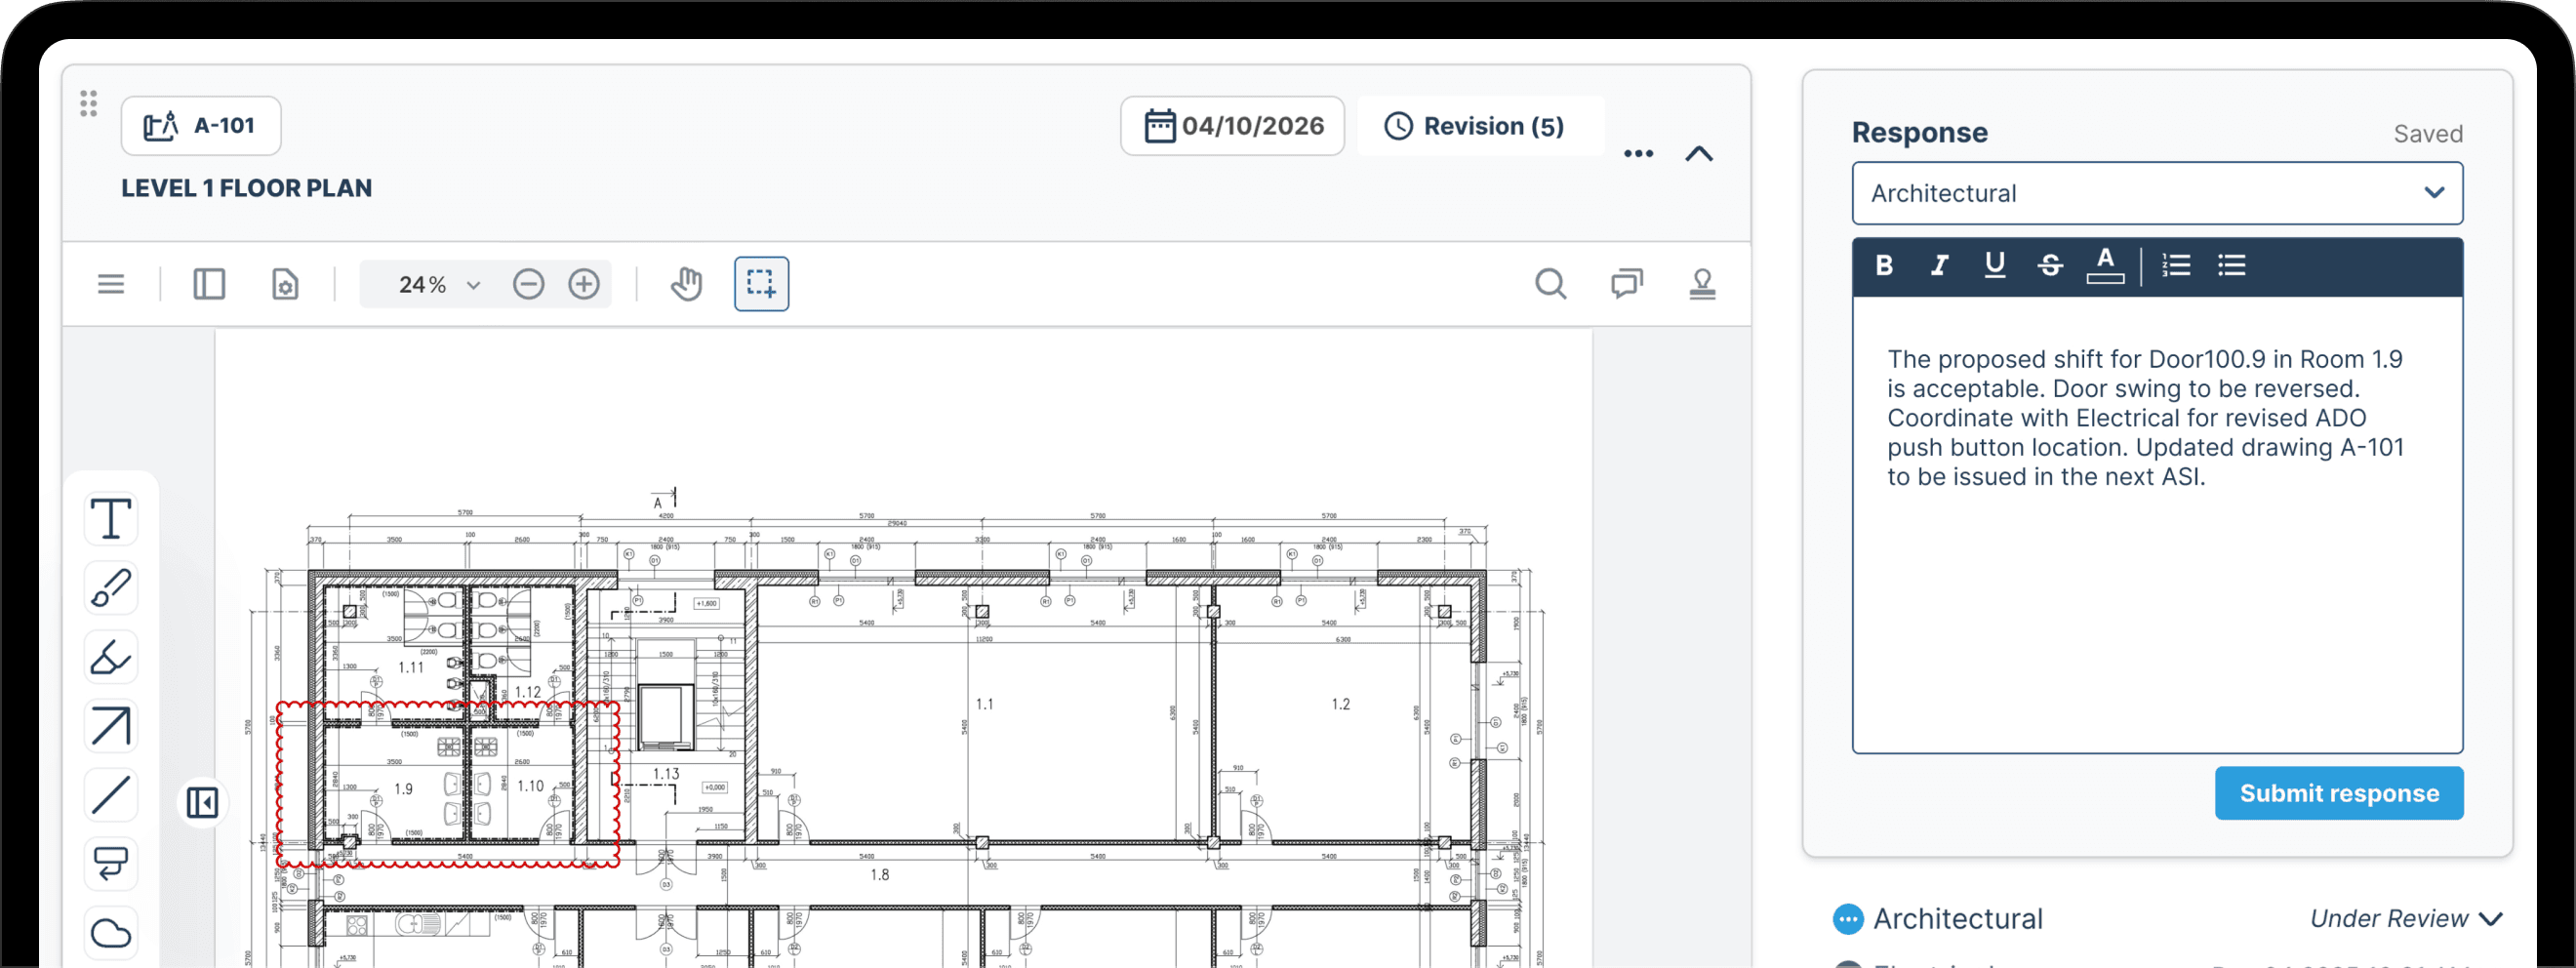Screen dimensions: 2576x968
Task: Zoom in with the plus icon
Action: coord(584,284)
